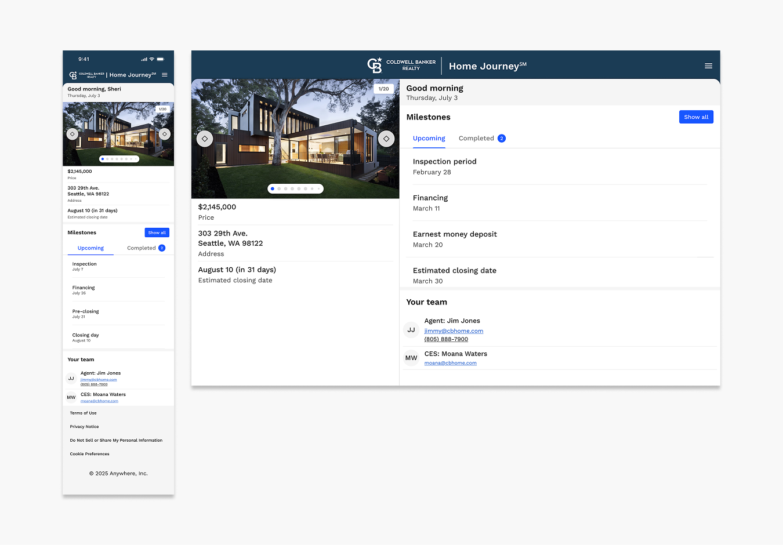The height and width of the screenshot is (545, 783).
Task: Click $2,145,000 price in mobile view
Action: tap(79, 172)
